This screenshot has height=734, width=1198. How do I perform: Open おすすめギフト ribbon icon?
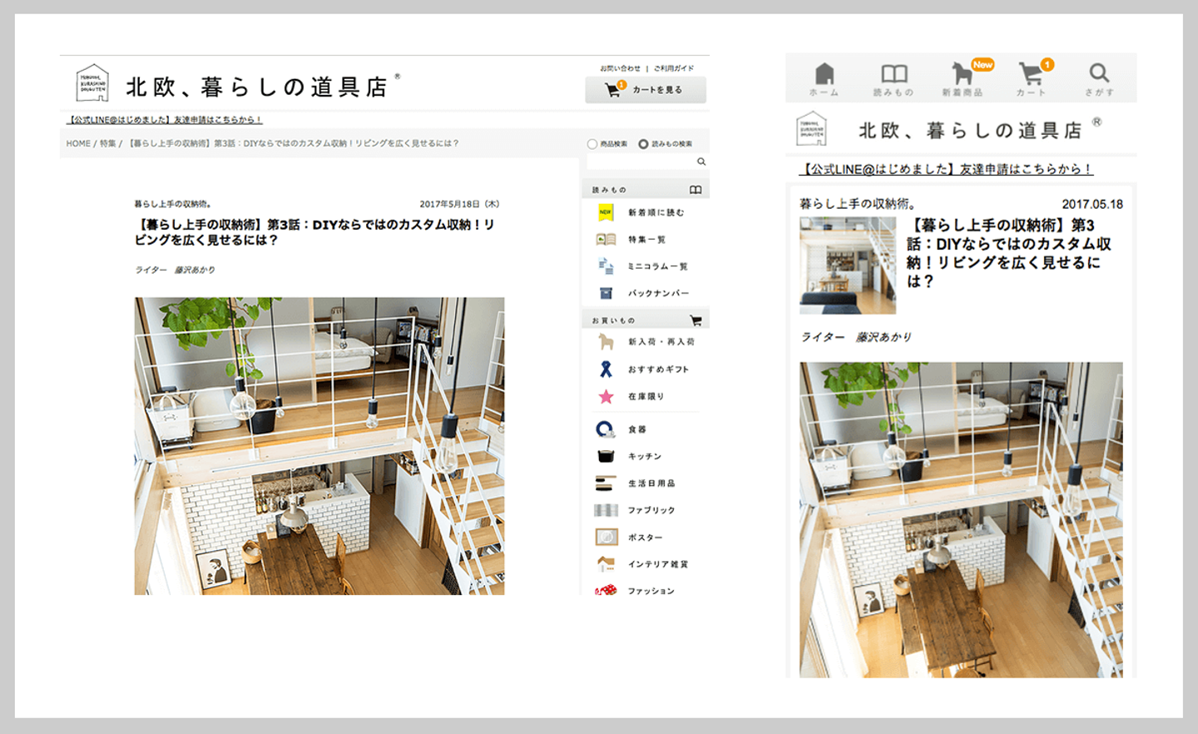(x=606, y=369)
